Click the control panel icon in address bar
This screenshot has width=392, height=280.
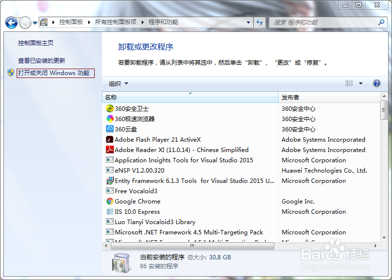(x=44, y=22)
